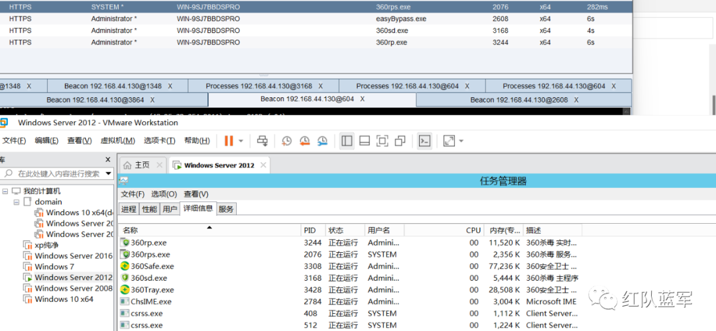716x331 pixels.
Task: Open the 虚拟机(M) menu
Action: click(x=118, y=140)
